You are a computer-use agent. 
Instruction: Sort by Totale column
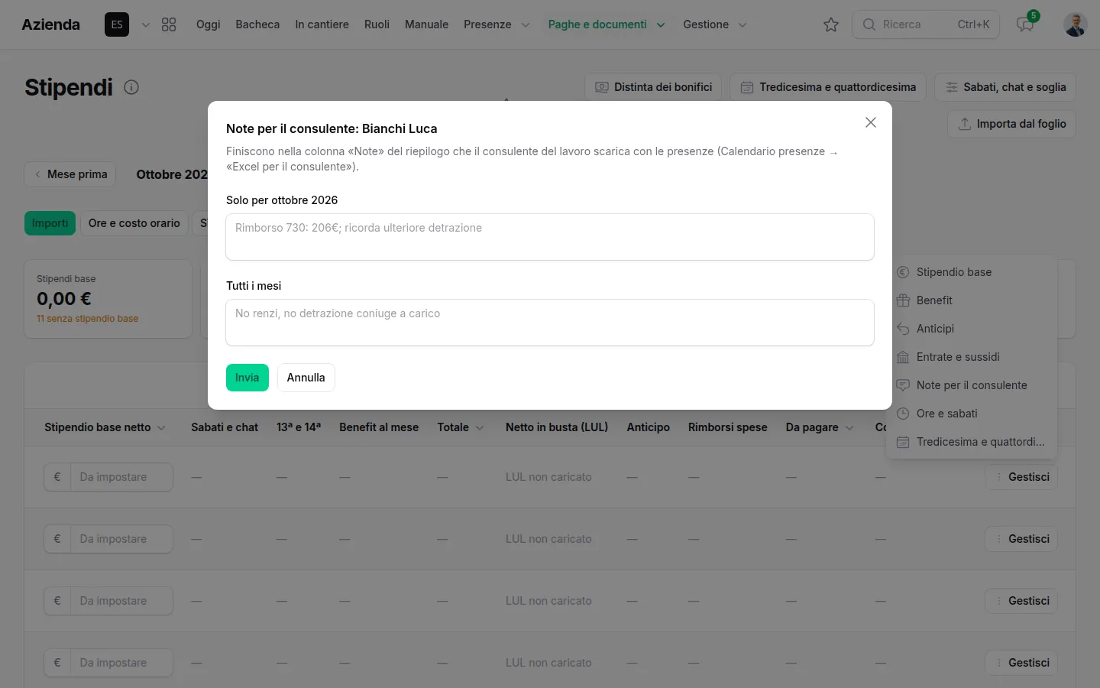[461, 427]
